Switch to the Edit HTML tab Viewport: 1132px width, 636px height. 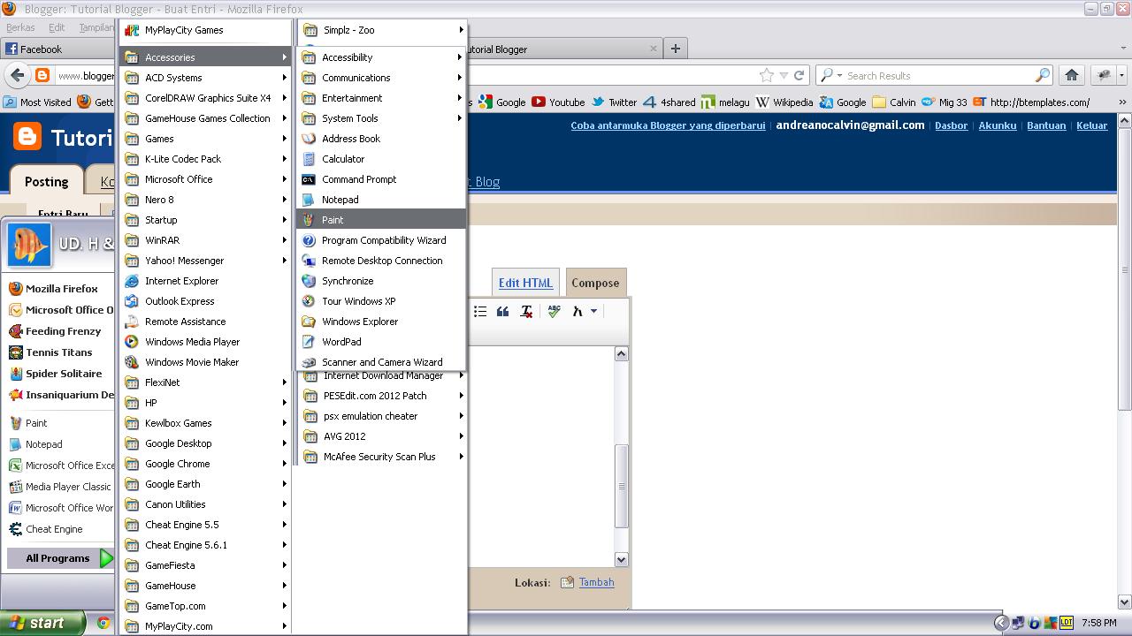[x=525, y=283]
